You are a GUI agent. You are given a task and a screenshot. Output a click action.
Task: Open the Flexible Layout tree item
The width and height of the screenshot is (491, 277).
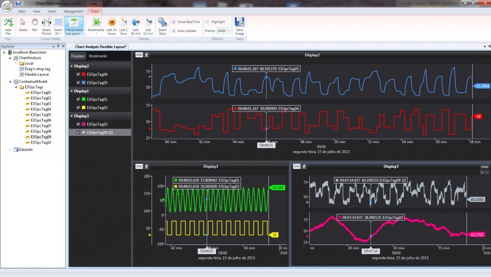(36, 75)
